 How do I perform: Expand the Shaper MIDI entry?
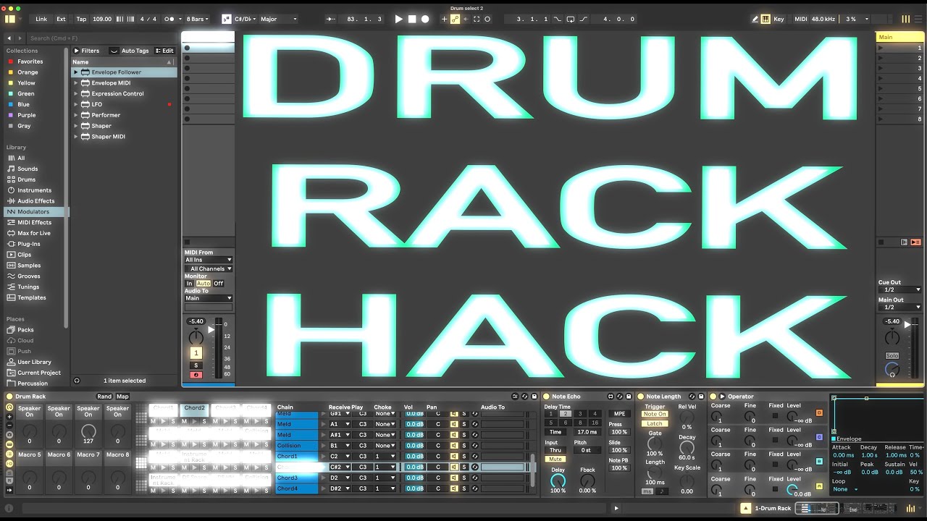(x=75, y=137)
